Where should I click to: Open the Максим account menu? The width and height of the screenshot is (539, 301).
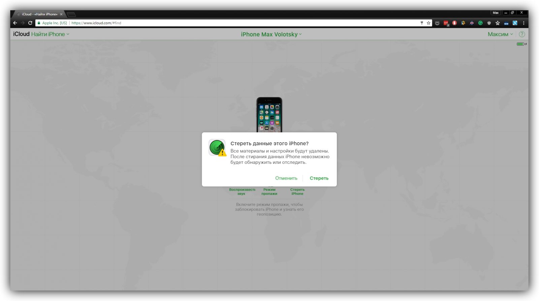[x=500, y=34]
